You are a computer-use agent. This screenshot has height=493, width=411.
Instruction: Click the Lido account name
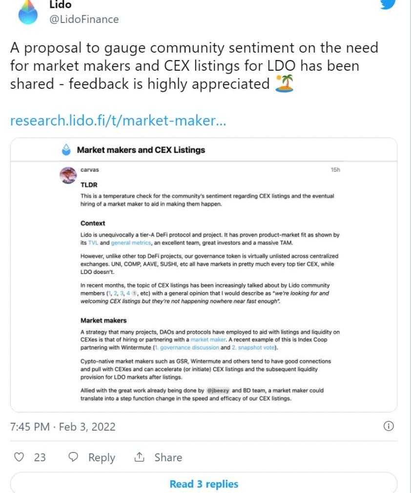[61, 5]
